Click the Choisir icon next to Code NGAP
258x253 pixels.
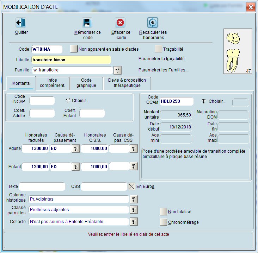68,101
